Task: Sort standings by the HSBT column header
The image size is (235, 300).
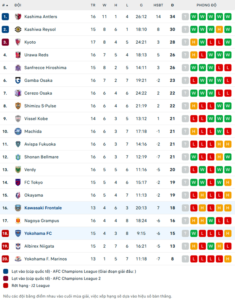Action: pyautogui.click(x=158, y=5)
